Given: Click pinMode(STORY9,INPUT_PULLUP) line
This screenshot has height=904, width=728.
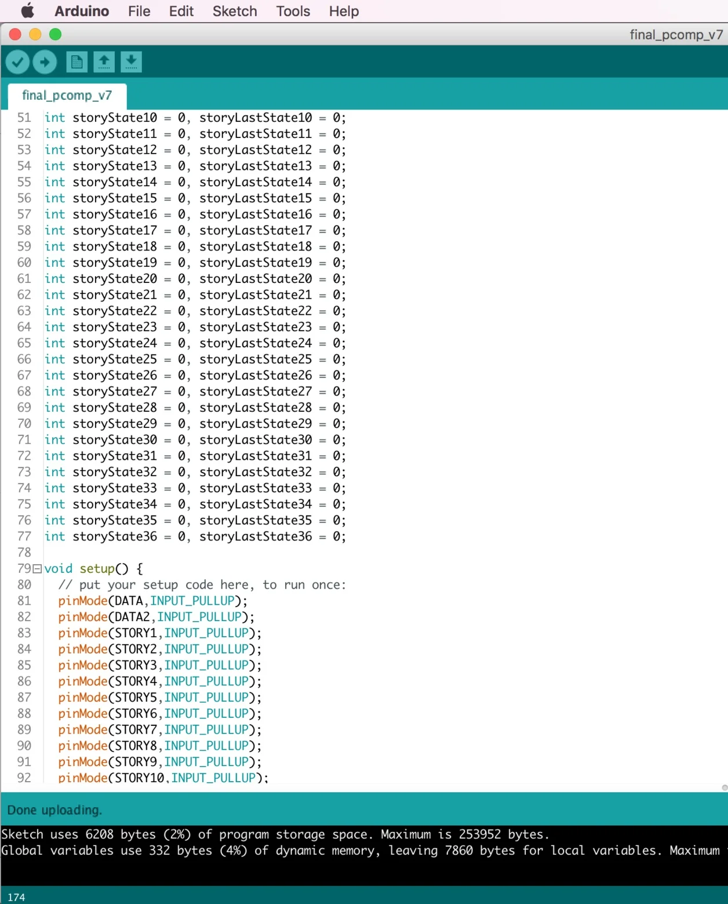Looking at the screenshot, I should click(x=160, y=762).
